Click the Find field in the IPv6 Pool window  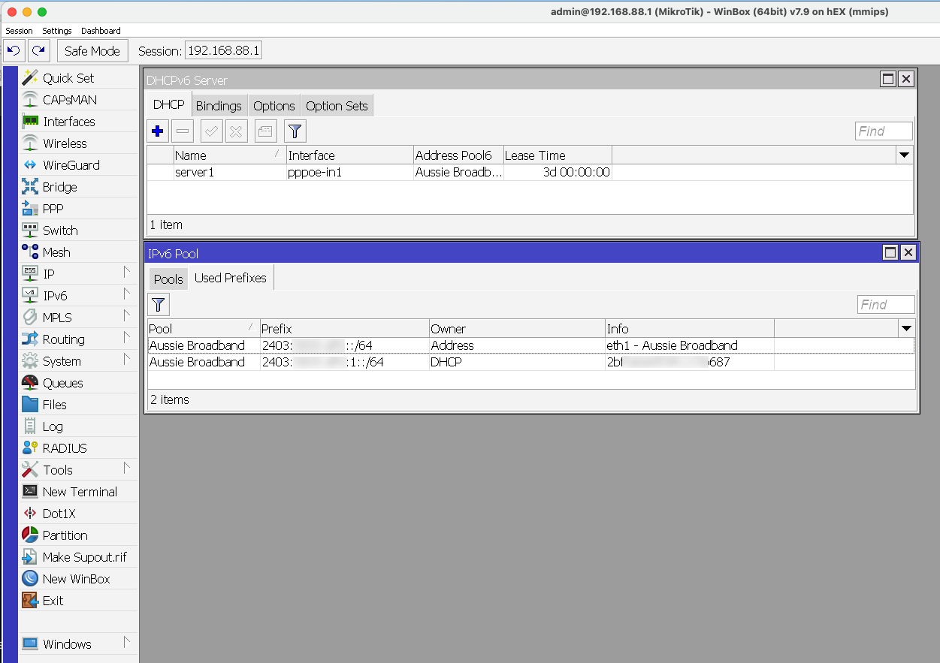click(886, 304)
